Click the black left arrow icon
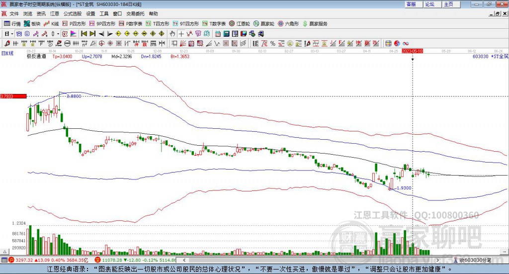Image resolution: width=509 pixels, height=274 pixels. 101,34
